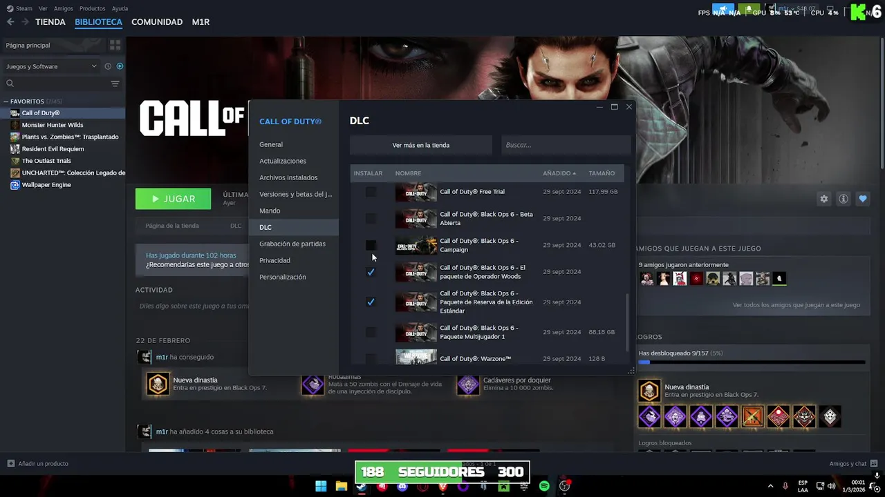The height and width of the screenshot is (497, 885).
Task: Open Amigos y chat icon
Action: point(874,463)
